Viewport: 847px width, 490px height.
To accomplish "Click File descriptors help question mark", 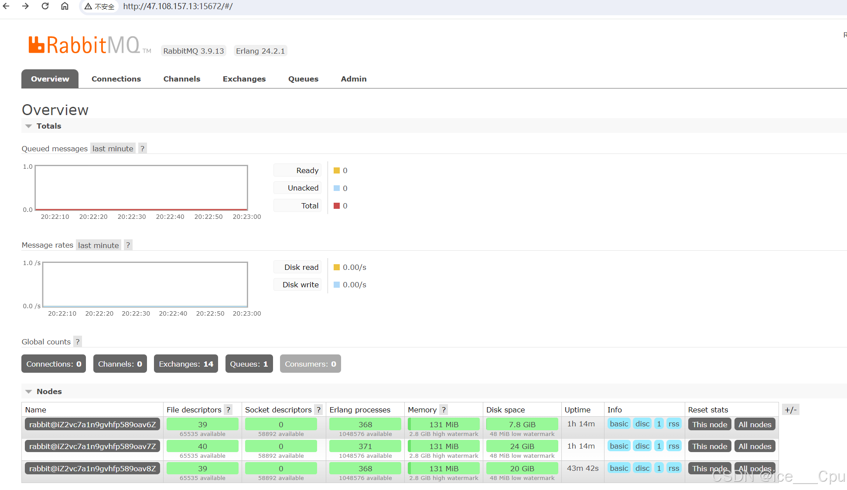I will tap(228, 410).
